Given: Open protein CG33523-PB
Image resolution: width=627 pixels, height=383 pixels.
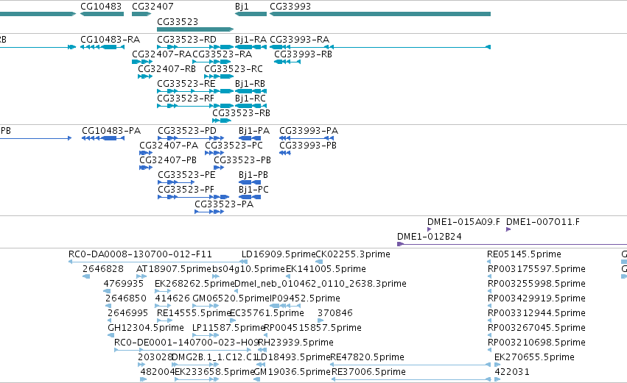Looking at the screenshot, I should click(x=219, y=168).
